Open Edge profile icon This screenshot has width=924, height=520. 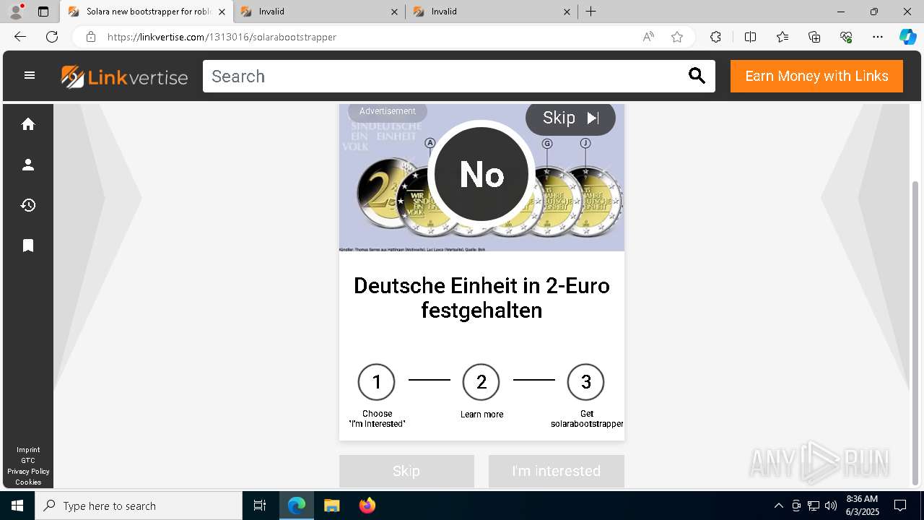click(x=16, y=12)
